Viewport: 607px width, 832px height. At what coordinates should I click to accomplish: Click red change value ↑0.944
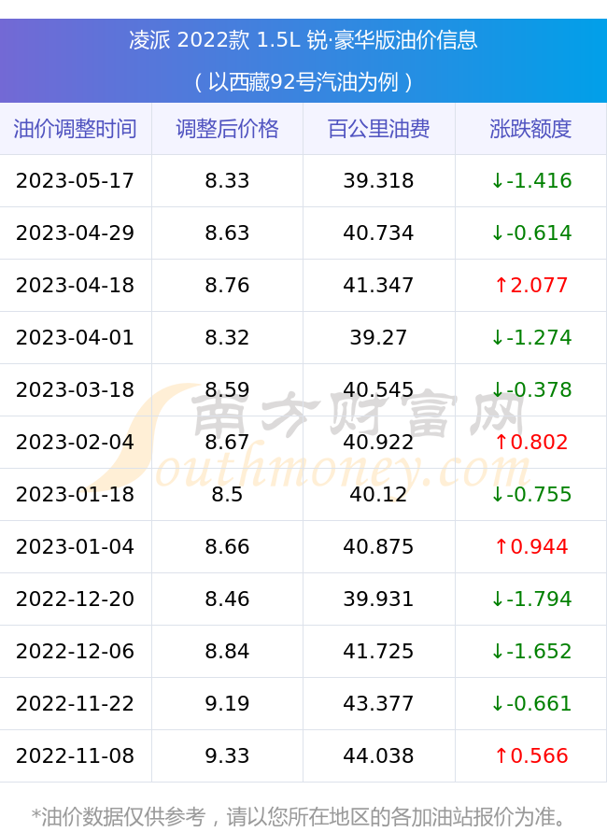(531, 546)
